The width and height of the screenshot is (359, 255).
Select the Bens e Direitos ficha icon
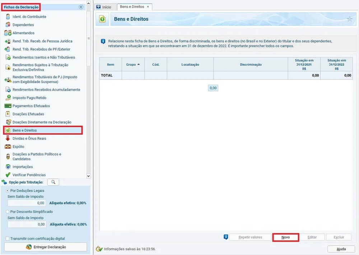point(7,130)
